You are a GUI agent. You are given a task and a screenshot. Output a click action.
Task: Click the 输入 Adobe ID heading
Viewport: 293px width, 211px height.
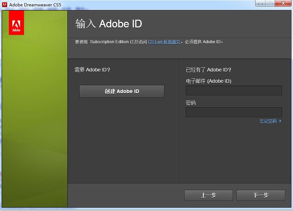coord(109,24)
